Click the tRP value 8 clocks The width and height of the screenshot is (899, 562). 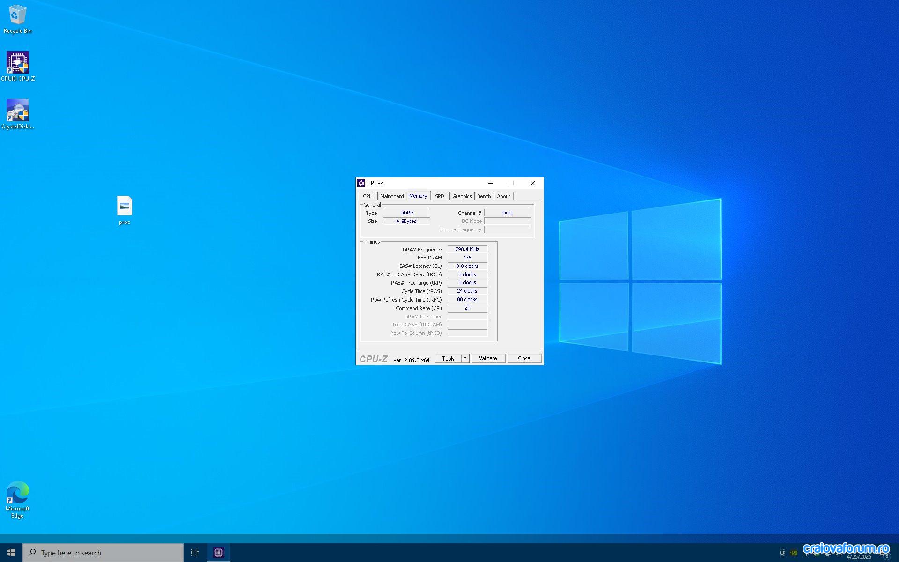467,282
